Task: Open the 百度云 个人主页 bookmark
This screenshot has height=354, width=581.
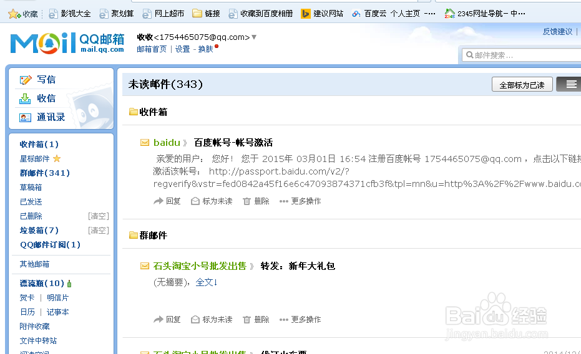Action: (x=393, y=14)
